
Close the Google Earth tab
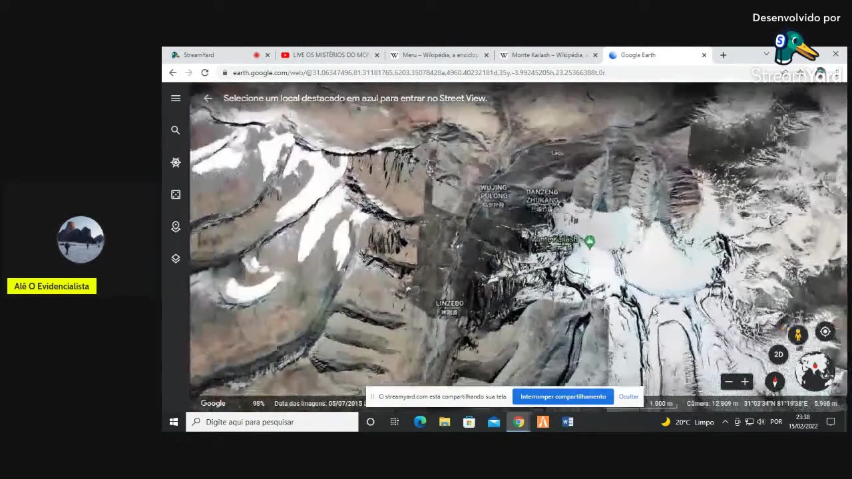pos(704,55)
